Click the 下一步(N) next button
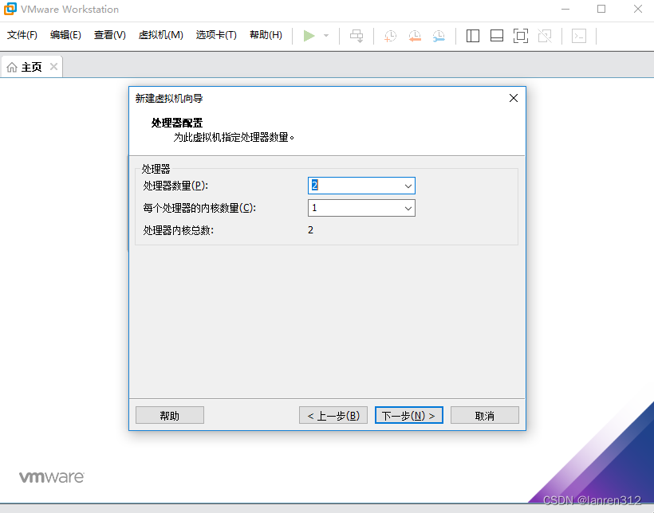654x513 pixels. (408, 416)
